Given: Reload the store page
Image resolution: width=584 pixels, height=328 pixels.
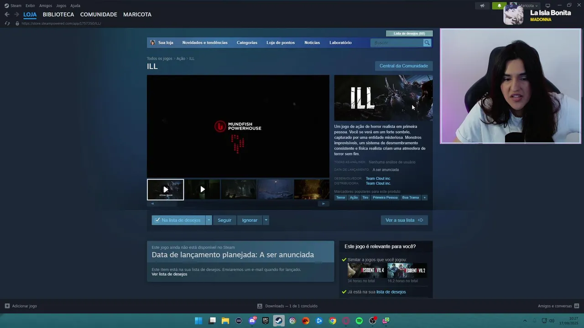Looking at the screenshot, I should click(x=7, y=23).
